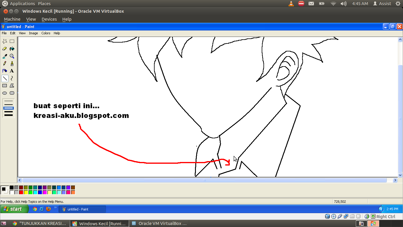Select the straight Line tool

(x=5, y=78)
